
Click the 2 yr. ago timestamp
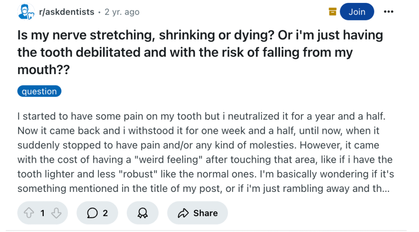(x=122, y=12)
